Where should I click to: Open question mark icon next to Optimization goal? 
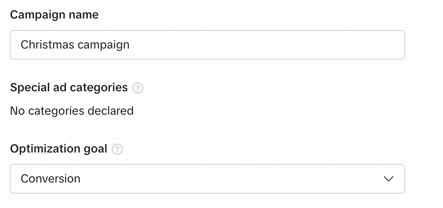coord(118,149)
